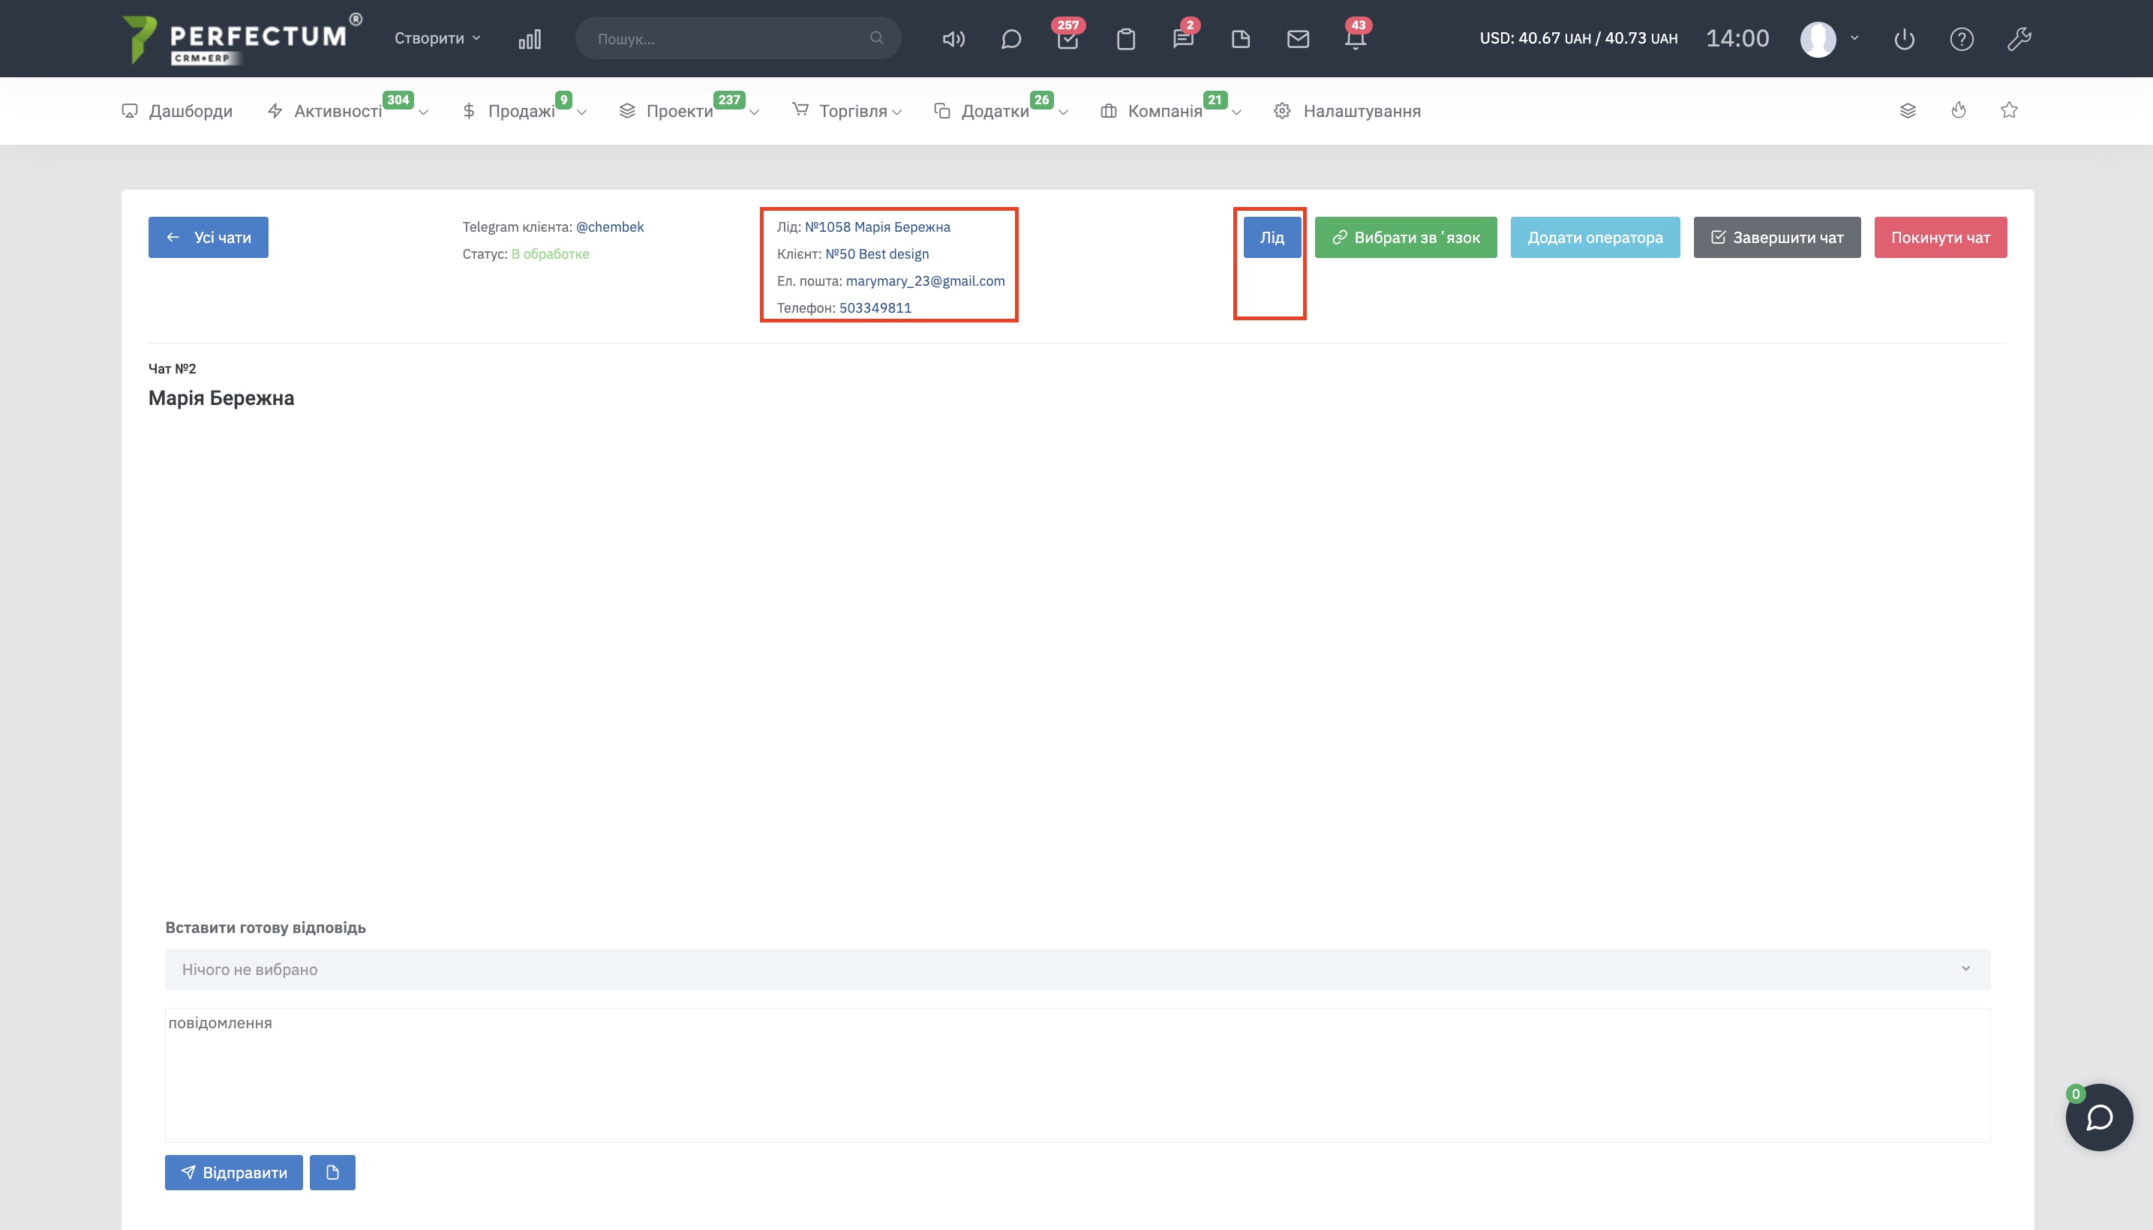The height and width of the screenshot is (1230, 2153).
Task: Click Вибрати зв'язок button
Action: click(1406, 238)
